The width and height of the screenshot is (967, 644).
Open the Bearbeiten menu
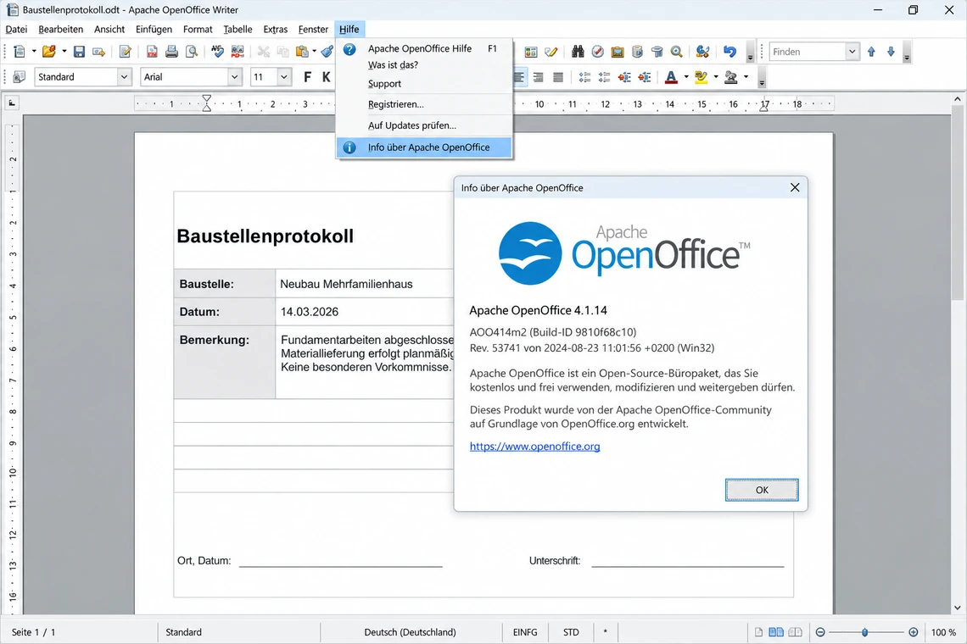[x=60, y=29]
